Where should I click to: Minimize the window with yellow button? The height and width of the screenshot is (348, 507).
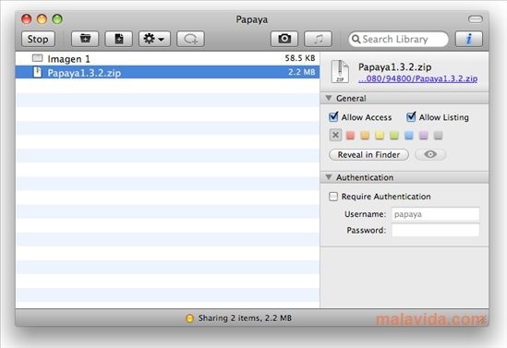coord(42,19)
